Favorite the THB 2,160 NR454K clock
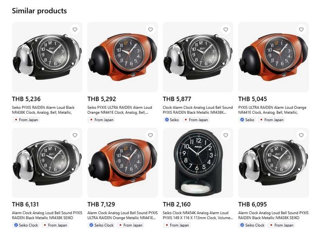This screenshot has height=233, width=314. click(226, 135)
